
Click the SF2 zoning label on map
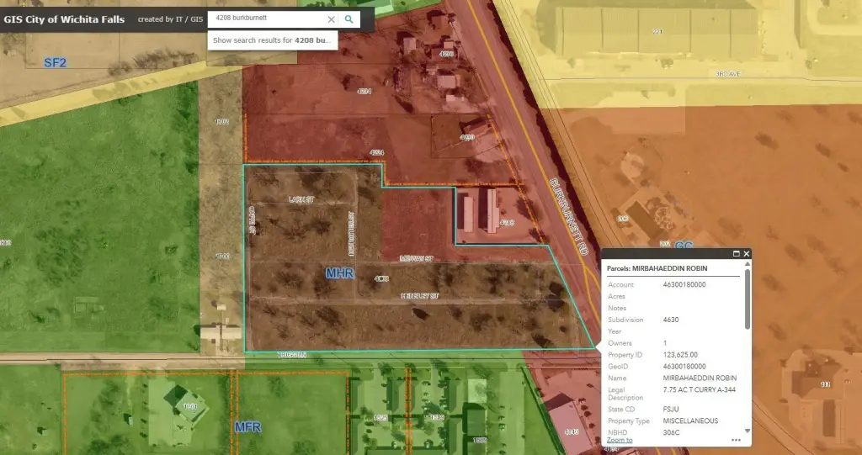55,62
